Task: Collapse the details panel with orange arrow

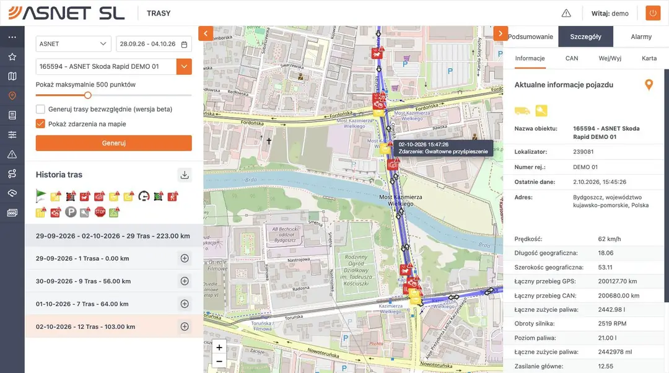Action: point(501,33)
